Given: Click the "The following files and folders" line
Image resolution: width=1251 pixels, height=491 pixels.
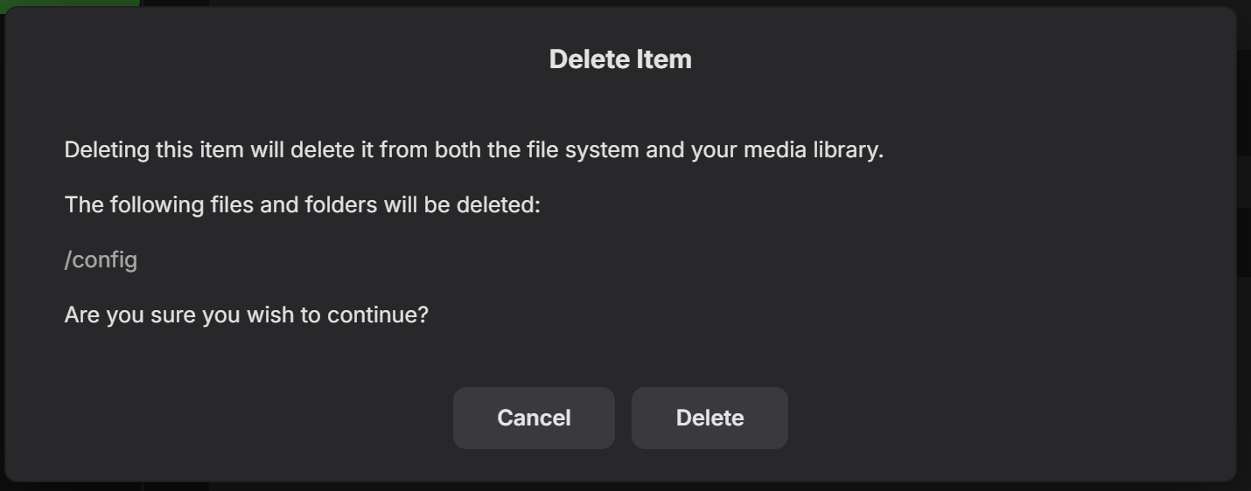Looking at the screenshot, I should point(302,204).
